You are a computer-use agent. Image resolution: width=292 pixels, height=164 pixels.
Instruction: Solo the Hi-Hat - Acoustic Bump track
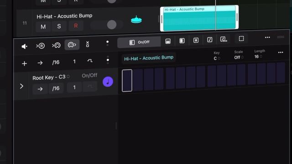pos(59,26)
